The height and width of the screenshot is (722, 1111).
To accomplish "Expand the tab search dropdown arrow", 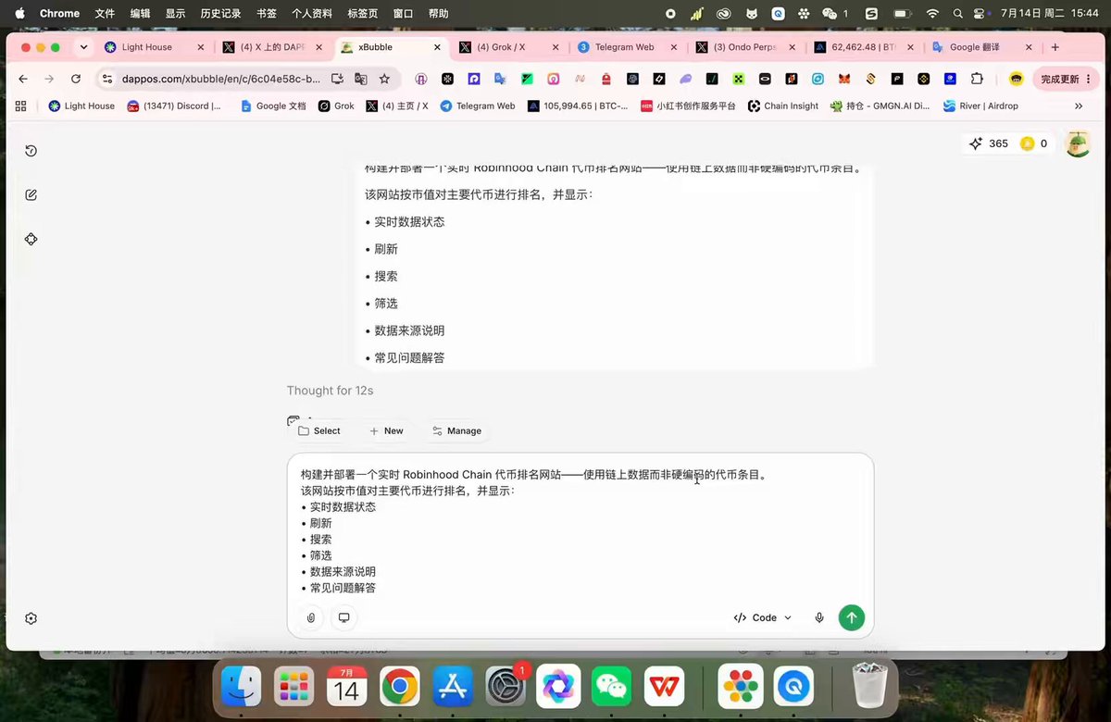I will click(x=84, y=47).
